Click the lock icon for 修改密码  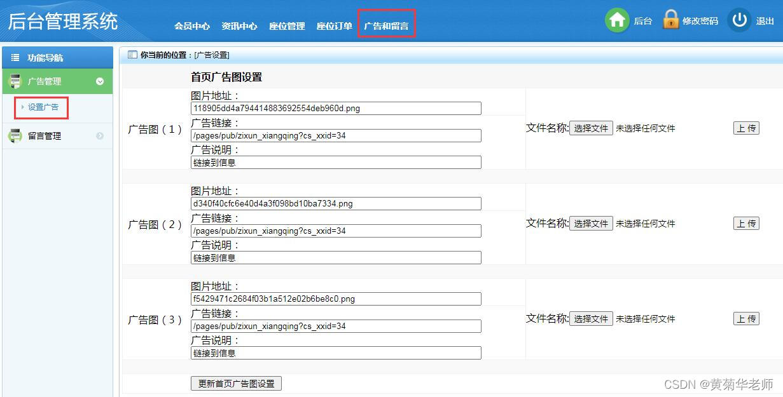[x=670, y=20]
